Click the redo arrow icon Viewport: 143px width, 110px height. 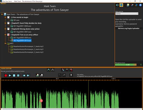click(x=64, y=75)
